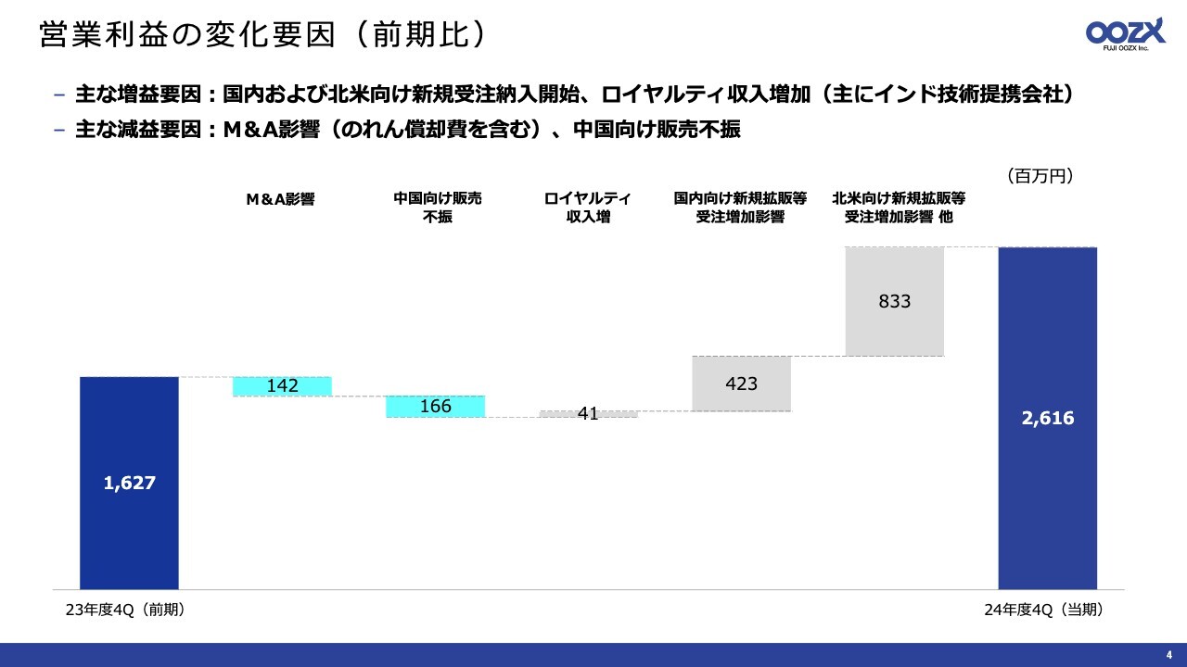
Task: Click the 主な増益要因 bullet line
Action: [x=564, y=95]
